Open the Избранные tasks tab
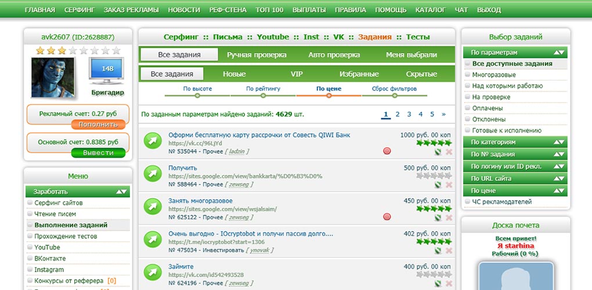 coord(359,74)
